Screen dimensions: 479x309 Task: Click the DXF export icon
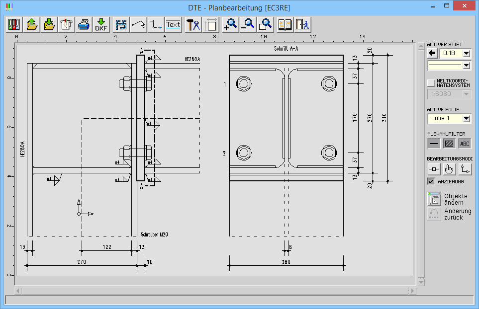[101, 24]
